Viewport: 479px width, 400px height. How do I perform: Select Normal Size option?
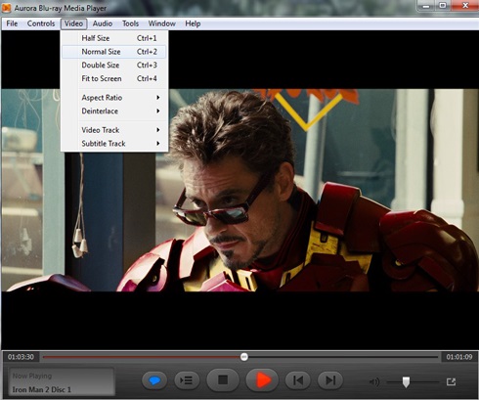[x=114, y=52]
